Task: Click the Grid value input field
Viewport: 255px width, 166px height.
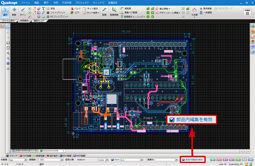Action: [130, 160]
